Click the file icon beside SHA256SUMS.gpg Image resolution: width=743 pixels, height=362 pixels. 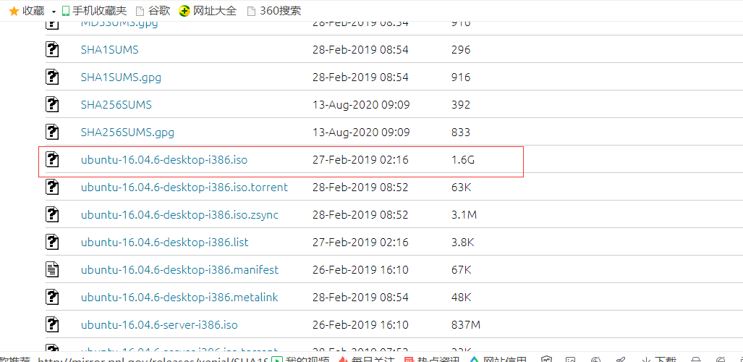click(52, 132)
